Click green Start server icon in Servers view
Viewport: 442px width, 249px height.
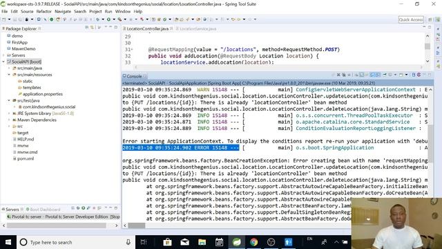point(83,208)
